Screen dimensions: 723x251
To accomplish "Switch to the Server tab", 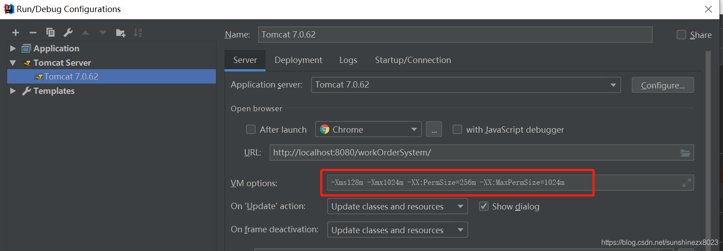I will pos(245,60).
